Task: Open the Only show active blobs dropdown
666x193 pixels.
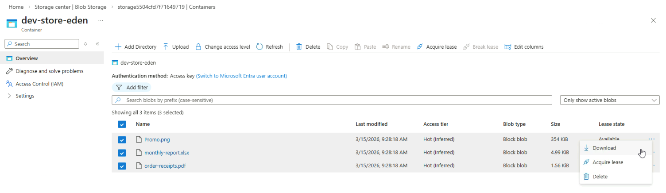Action: [x=610, y=100]
